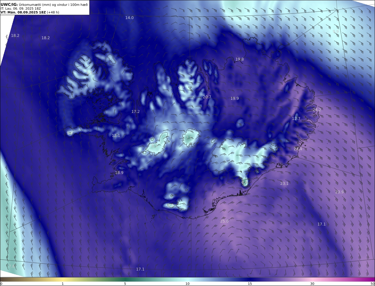The width and height of the screenshot is (375, 286).
Task: Select the 12.1 value label
Action: 116,136
